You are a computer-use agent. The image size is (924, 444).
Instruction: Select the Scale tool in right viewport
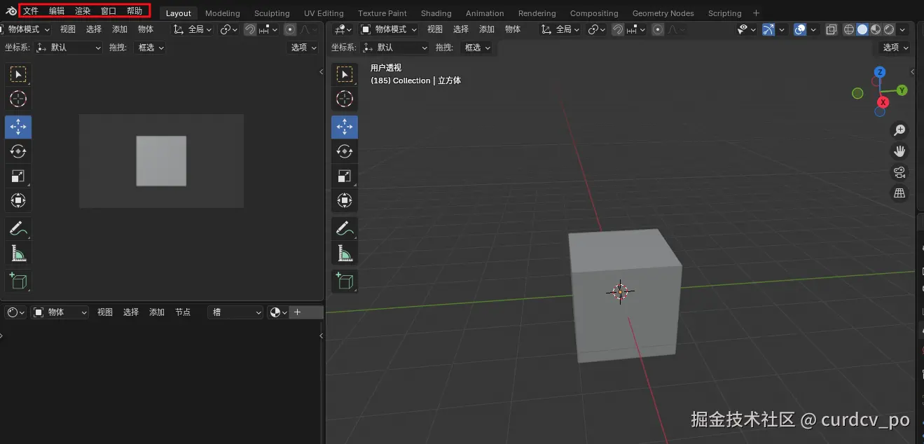click(x=345, y=176)
